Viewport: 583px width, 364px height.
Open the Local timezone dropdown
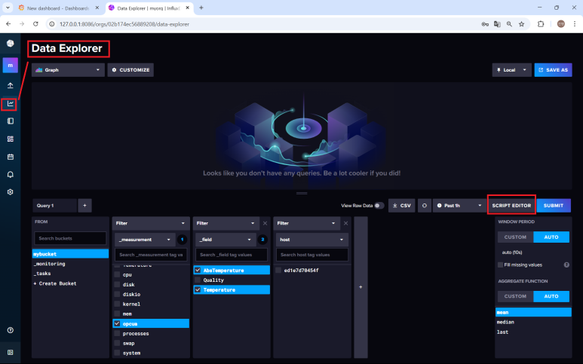pos(511,70)
